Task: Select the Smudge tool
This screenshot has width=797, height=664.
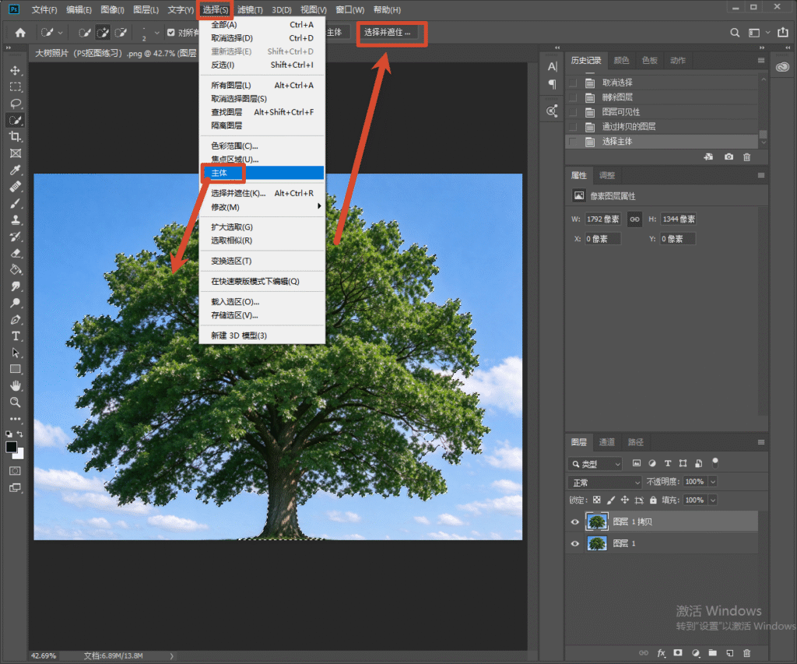Action: pyautogui.click(x=16, y=286)
